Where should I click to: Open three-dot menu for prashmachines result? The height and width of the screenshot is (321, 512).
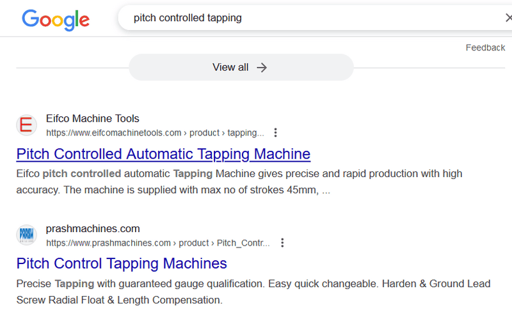click(x=282, y=243)
